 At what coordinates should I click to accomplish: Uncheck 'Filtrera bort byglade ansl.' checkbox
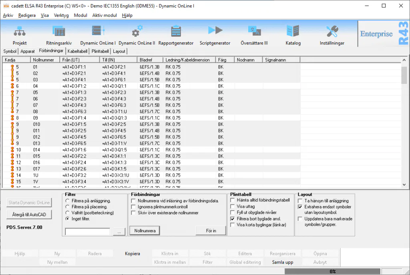pyautogui.click(x=233, y=219)
